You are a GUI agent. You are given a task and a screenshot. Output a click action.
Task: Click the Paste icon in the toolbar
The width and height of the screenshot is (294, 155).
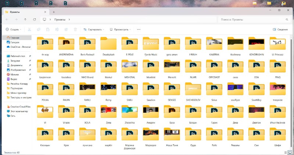point(48,29)
